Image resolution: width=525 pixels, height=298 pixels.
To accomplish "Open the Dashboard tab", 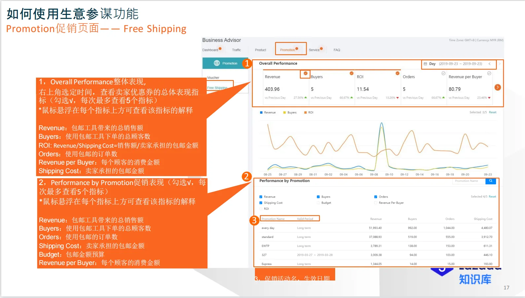I will 210,50.
